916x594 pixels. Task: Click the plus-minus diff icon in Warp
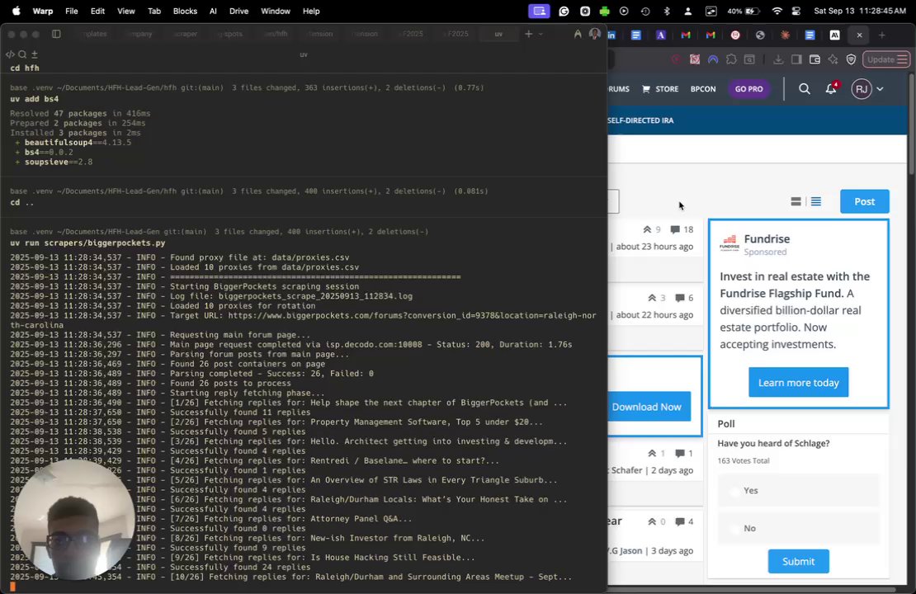coord(35,54)
